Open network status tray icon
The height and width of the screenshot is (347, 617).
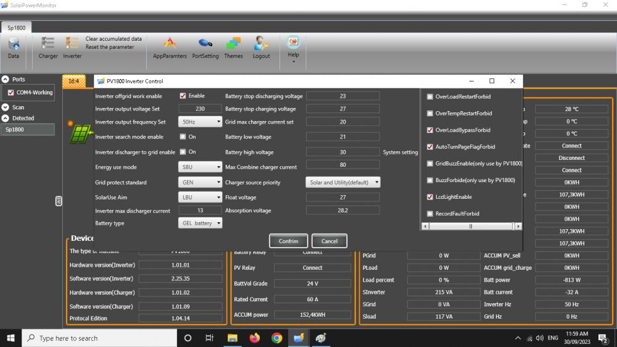click(529, 338)
